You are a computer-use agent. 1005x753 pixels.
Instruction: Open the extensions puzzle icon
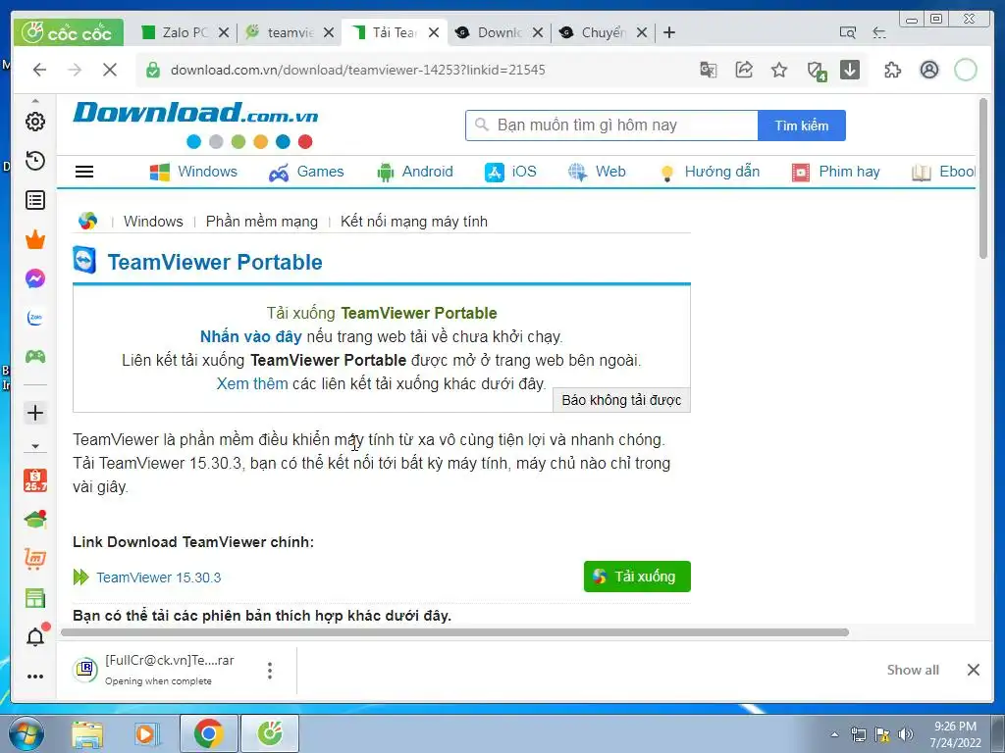[892, 70]
